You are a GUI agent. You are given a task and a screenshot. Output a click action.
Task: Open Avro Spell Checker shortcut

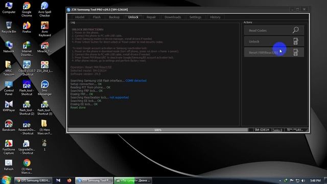(x=44, y=10)
